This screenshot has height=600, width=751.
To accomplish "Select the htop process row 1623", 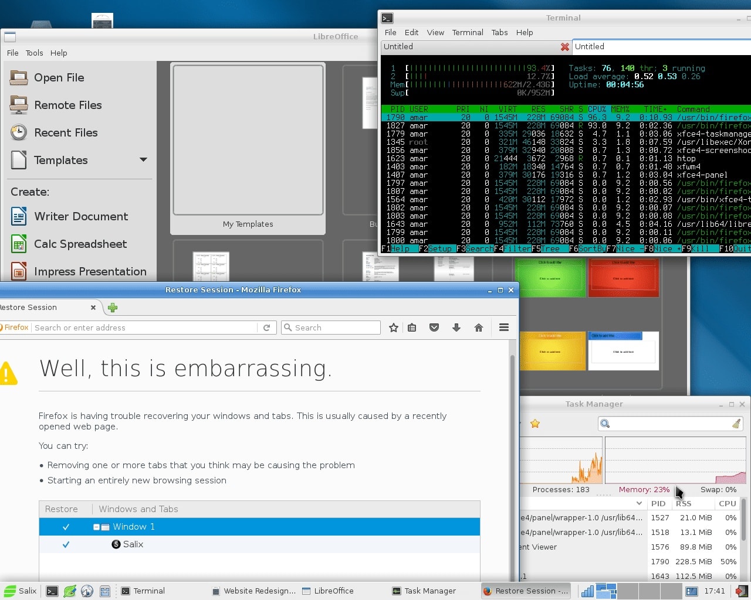I will pyautogui.click(x=566, y=159).
